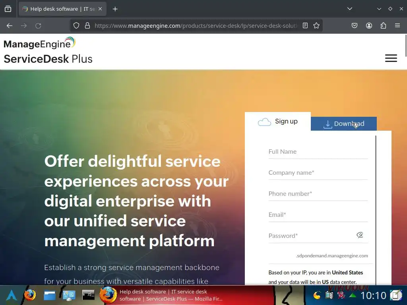
Task: Toggle password visibility eye icon
Action: click(x=360, y=235)
